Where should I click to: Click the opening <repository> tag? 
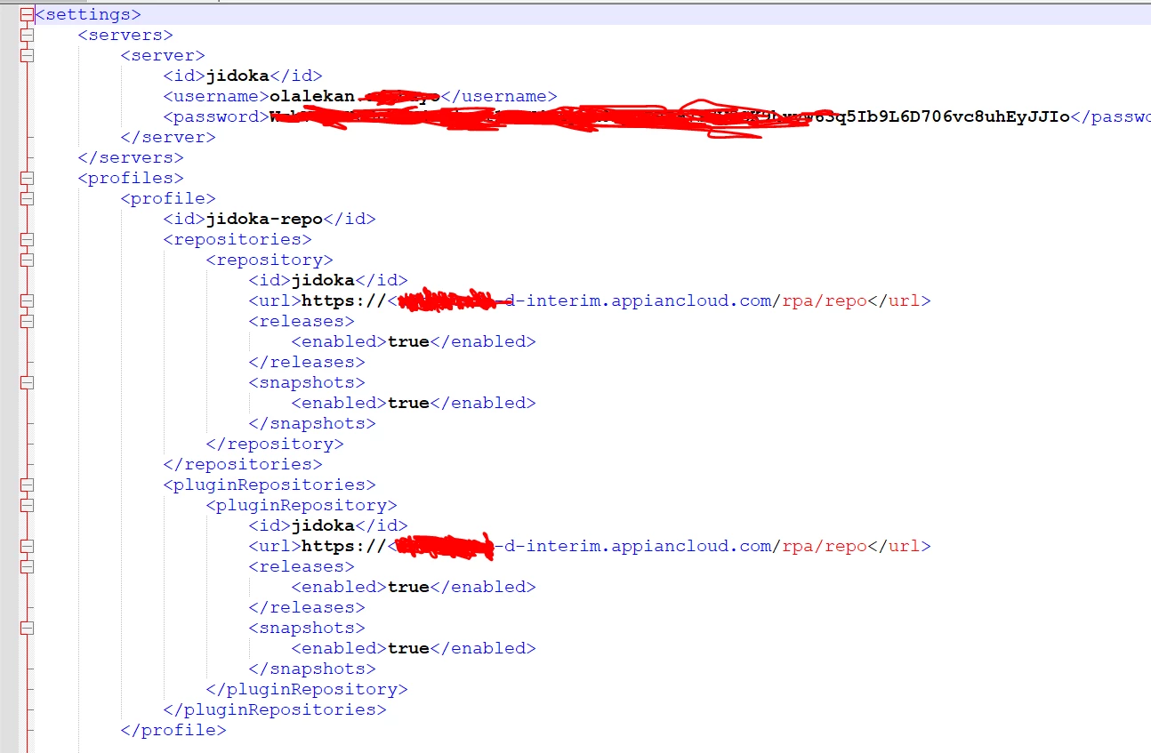pos(270,260)
